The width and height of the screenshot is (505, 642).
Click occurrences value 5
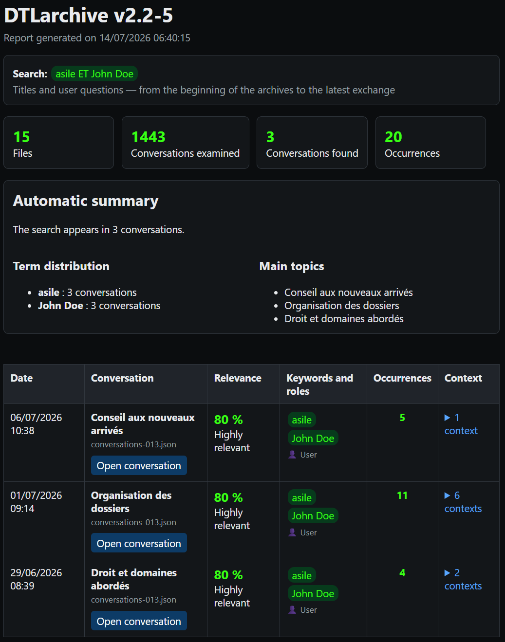(402, 418)
